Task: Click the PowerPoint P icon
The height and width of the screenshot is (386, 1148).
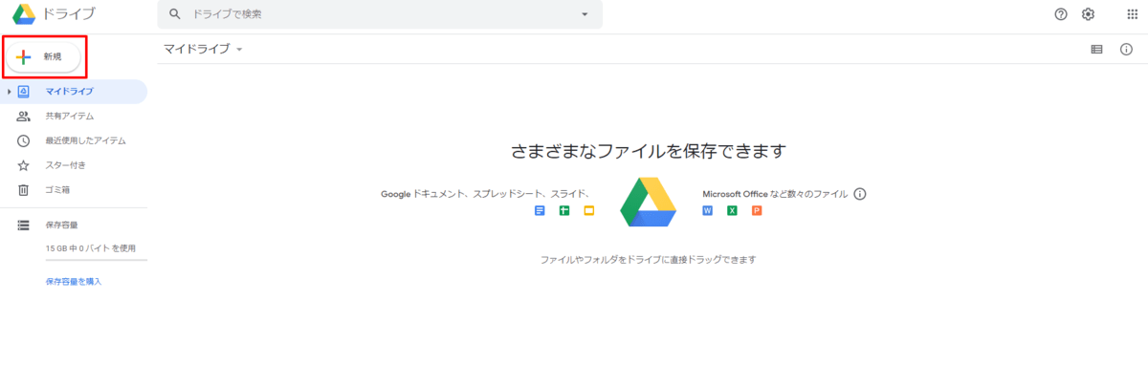Action: tap(757, 210)
